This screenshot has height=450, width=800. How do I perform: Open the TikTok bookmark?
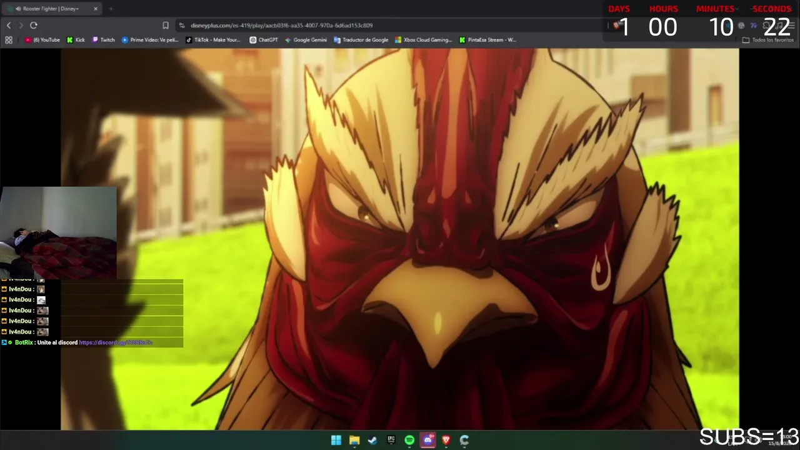click(x=213, y=40)
